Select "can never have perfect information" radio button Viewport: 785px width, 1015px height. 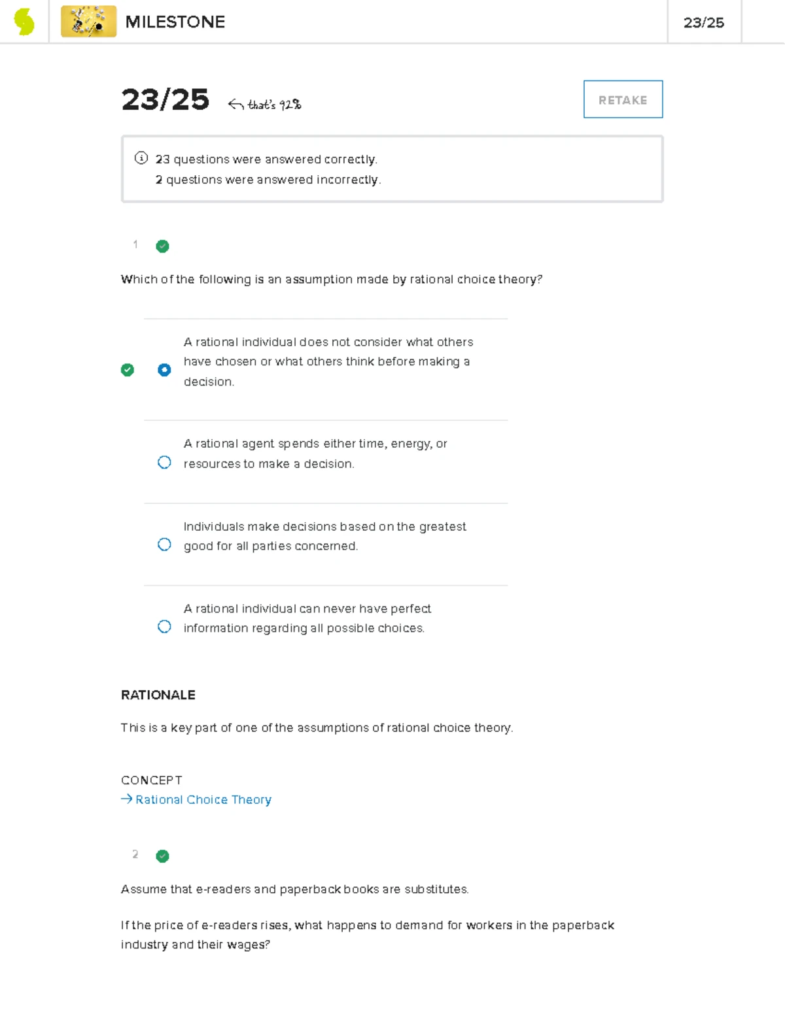point(164,627)
